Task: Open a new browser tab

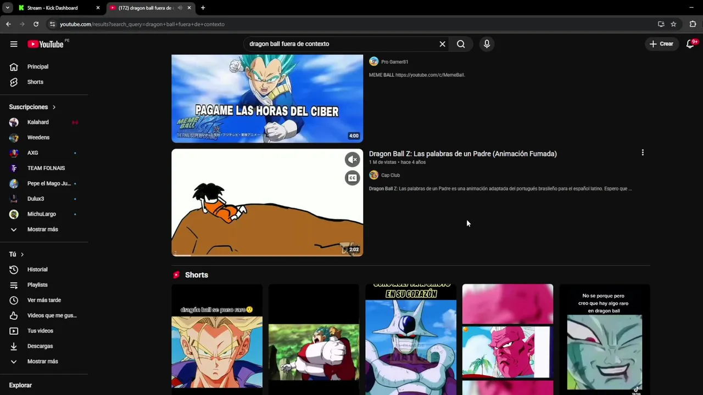Action: point(203,8)
